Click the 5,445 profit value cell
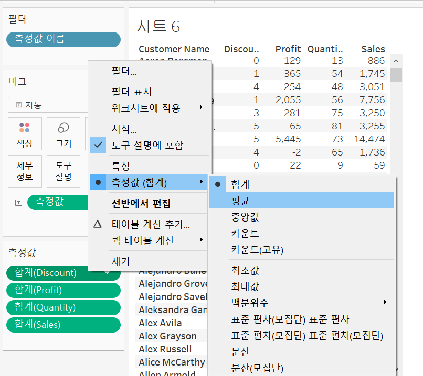The width and height of the screenshot is (423, 376). tap(288, 139)
